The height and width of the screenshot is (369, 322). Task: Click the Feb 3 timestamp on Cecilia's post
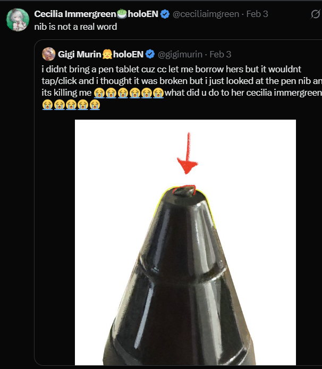(x=257, y=14)
